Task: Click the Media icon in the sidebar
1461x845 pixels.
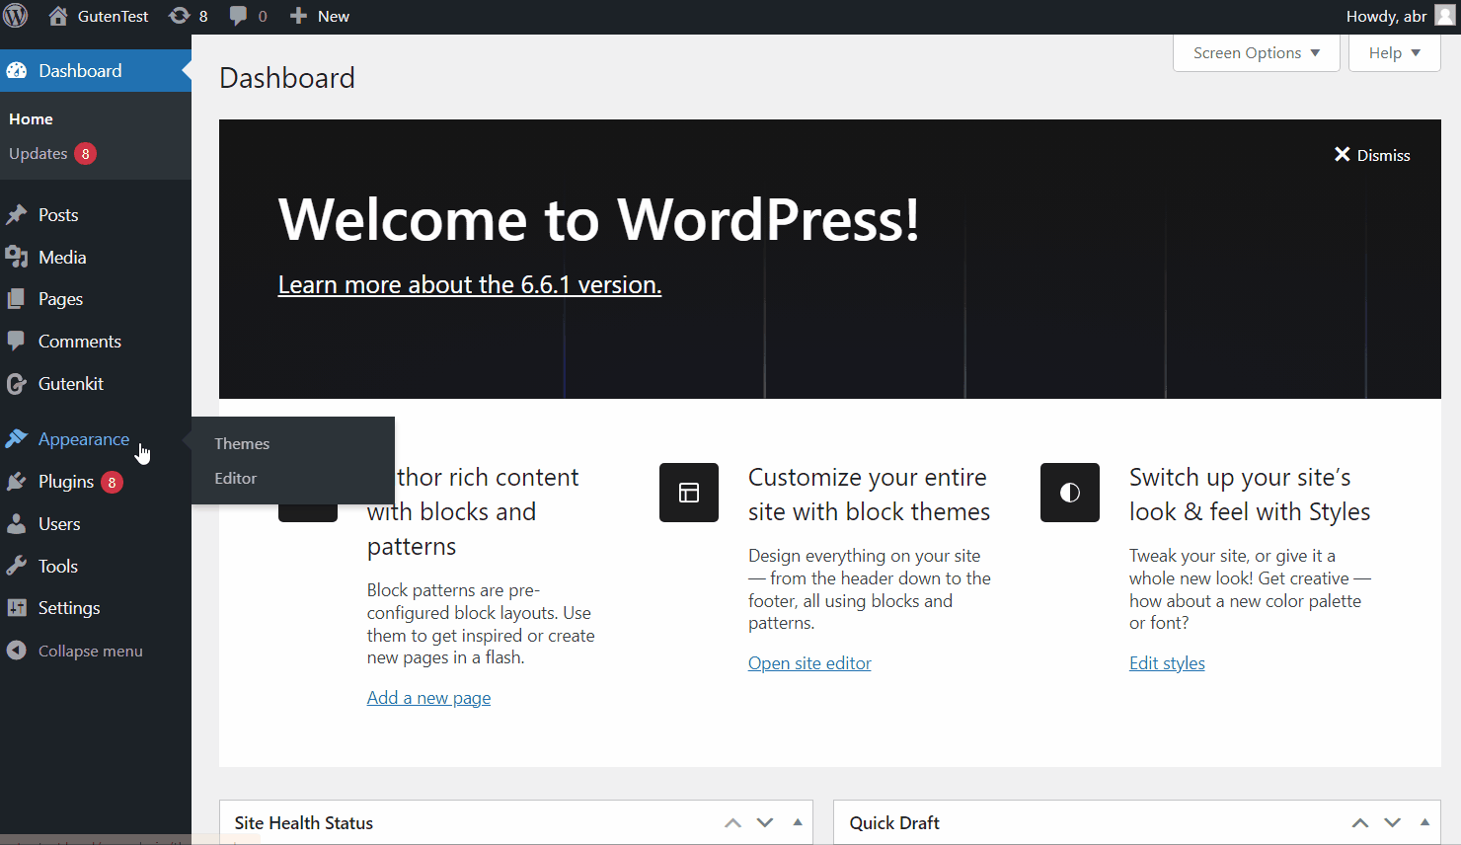Action: point(17,258)
